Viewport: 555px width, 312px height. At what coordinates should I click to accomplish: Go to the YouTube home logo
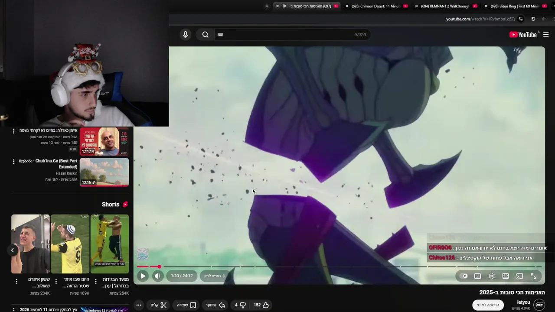tap(523, 35)
